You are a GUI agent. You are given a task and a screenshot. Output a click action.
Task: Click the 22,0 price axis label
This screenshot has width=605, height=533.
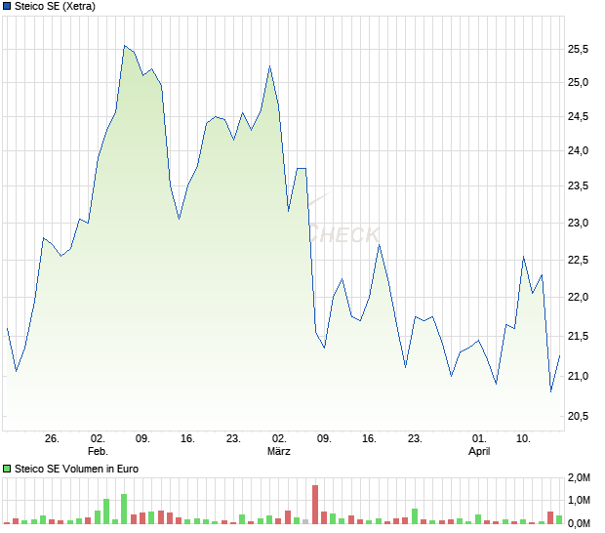578,297
